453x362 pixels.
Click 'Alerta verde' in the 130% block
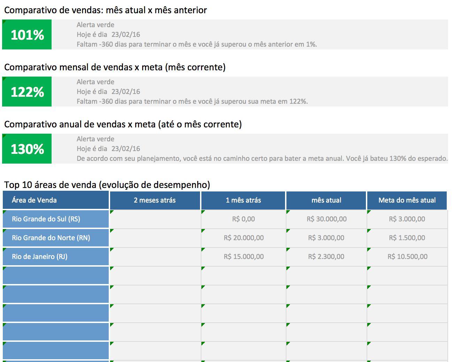point(95,139)
